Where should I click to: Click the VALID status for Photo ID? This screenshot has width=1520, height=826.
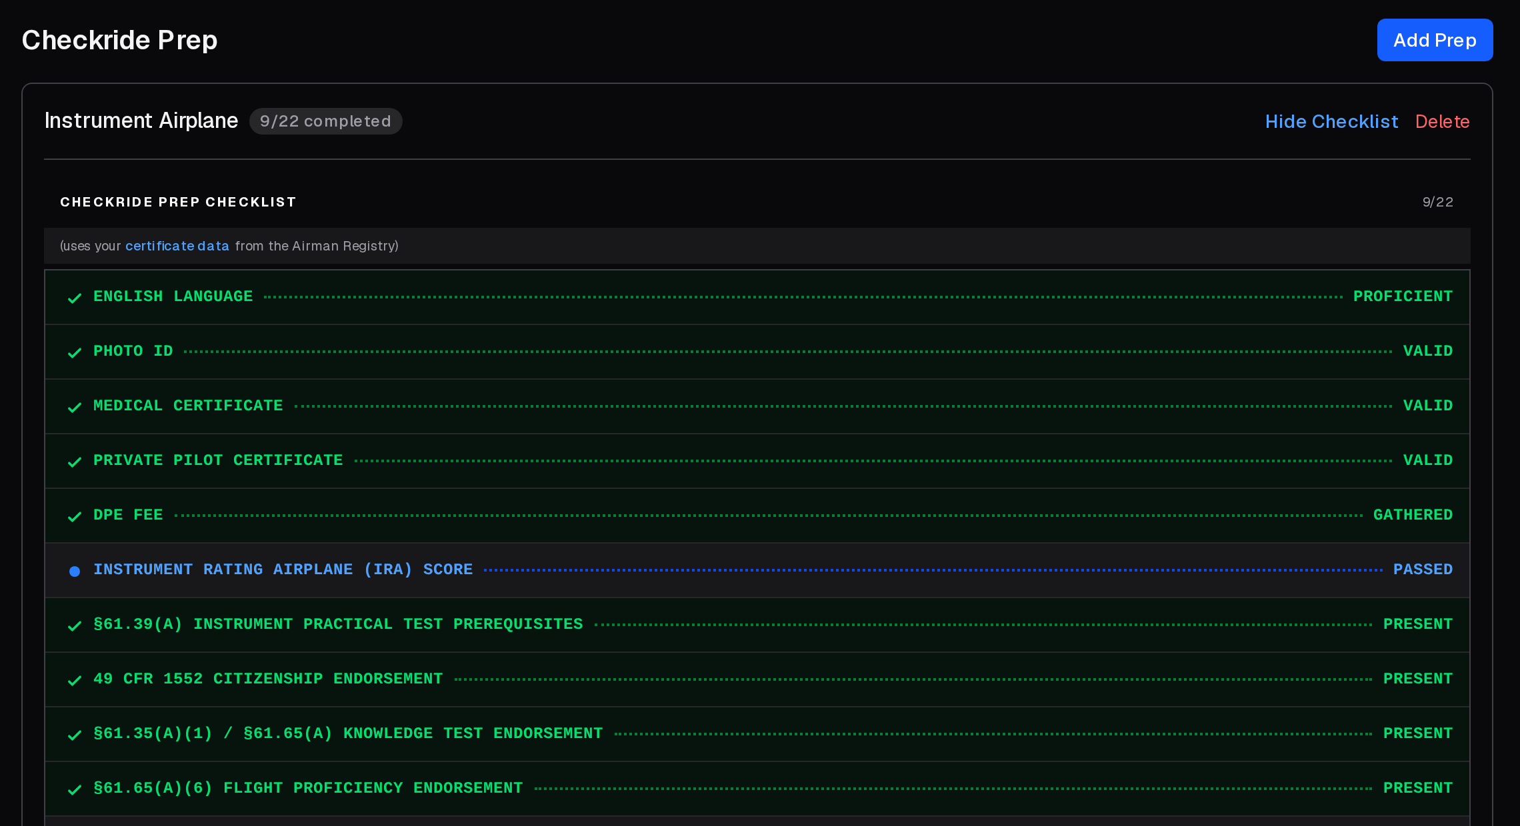1427,351
